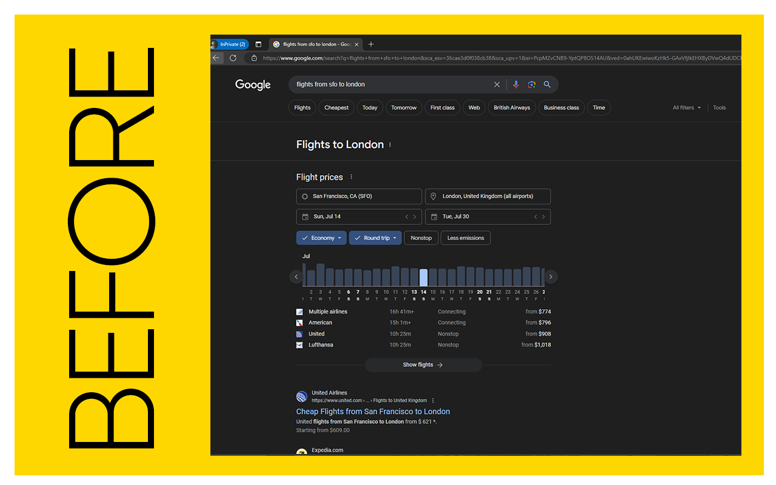This screenshot has height=485, width=776.
Task: Open the Economy class dropdown
Action: 321,238
